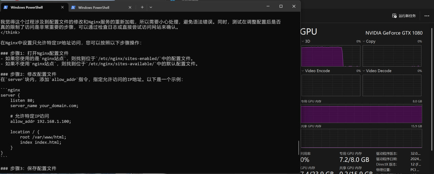Open a new terminal tab with plus
The height and width of the screenshot is (174, 434).
[142, 7]
